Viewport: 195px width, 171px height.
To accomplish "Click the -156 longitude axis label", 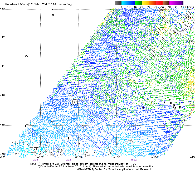I will coord(117,157).
